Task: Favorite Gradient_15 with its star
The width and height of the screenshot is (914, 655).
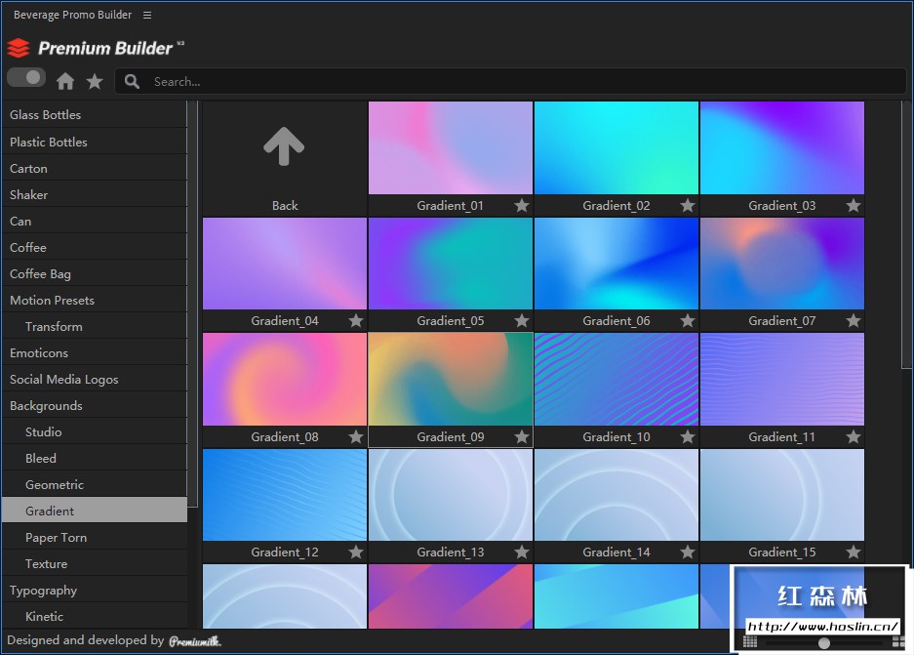Action: click(854, 552)
